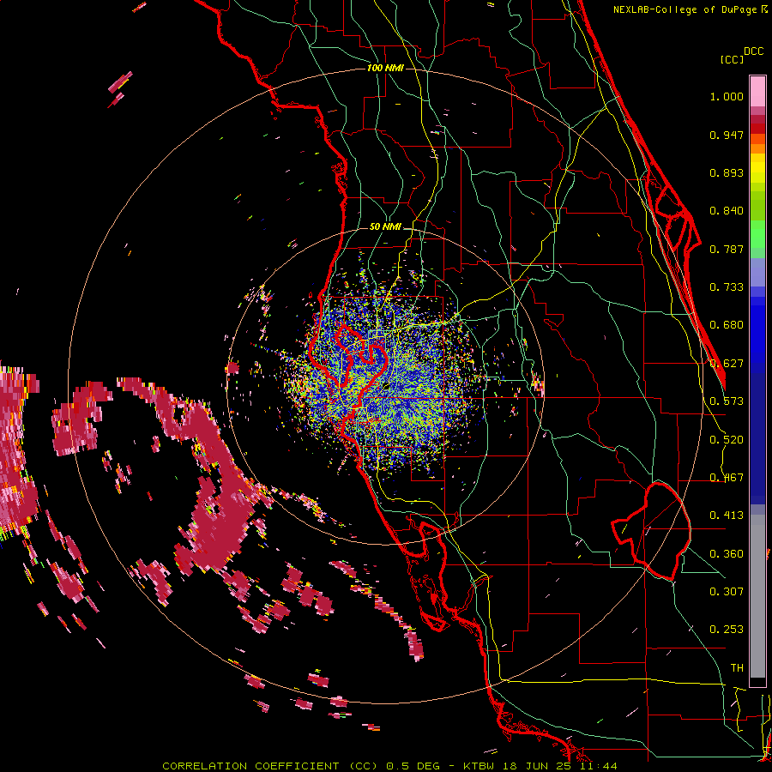
Task: Click the [CC] unit label
Action: (x=733, y=60)
